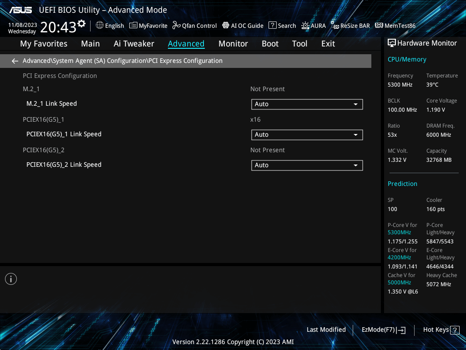The height and width of the screenshot is (350, 466).
Task: Click the 39°C temperature value
Action: pyautogui.click(x=432, y=85)
